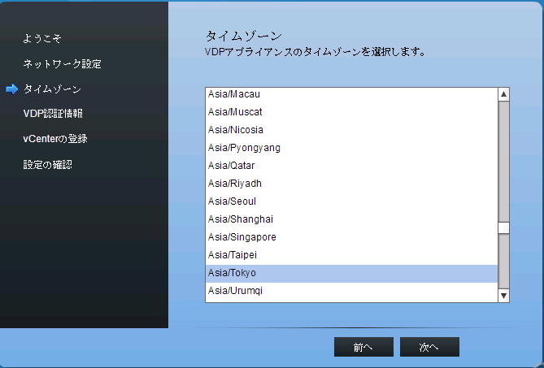
Task: Select the タイムゾーン sidebar step
Action: [x=52, y=89]
